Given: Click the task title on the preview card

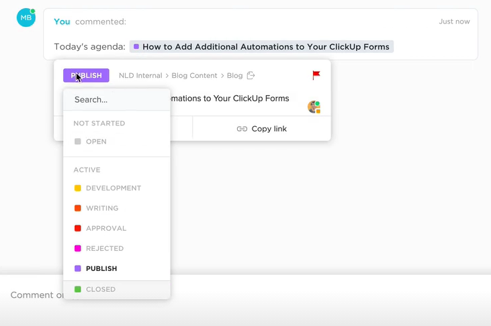Looking at the screenshot, I should 230,98.
